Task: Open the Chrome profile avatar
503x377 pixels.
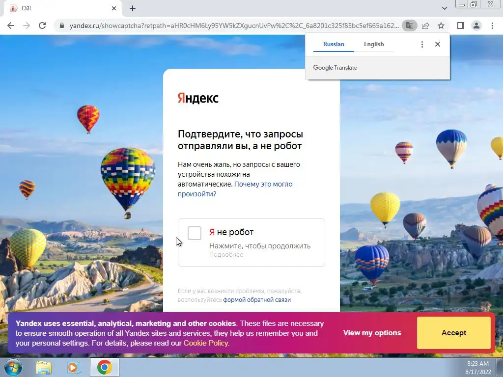Action: click(x=476, y=26)
